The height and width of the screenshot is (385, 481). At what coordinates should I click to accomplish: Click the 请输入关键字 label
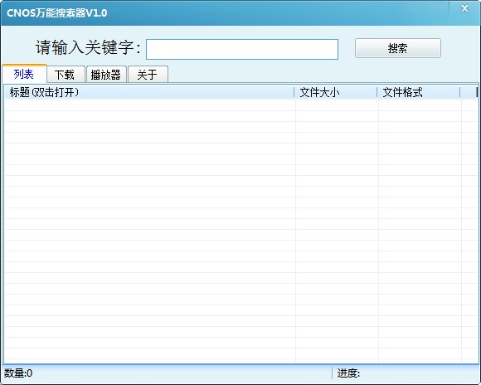[88, 47]
